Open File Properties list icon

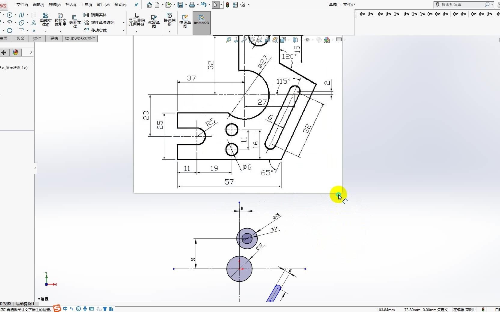pos(235,5)
